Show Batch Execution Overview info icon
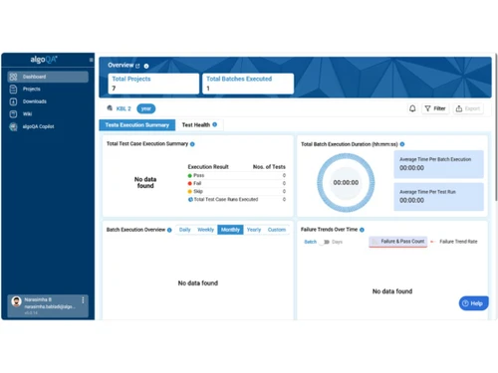 click(x=169, y=230)
